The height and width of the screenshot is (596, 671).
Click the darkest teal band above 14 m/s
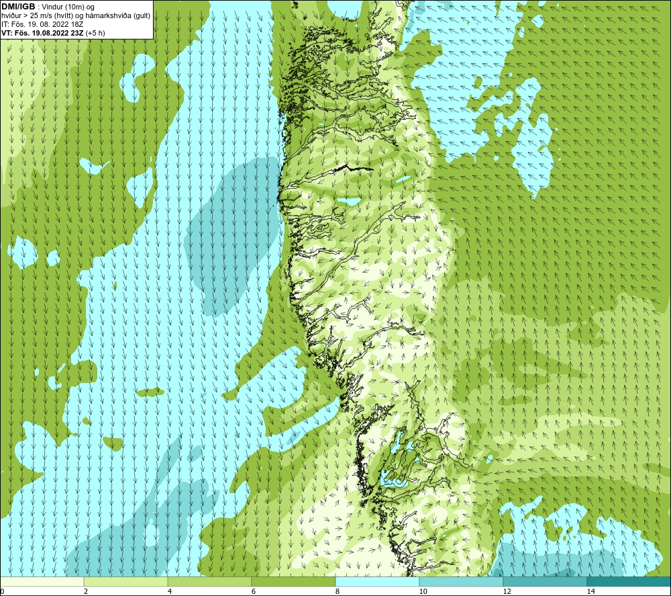pyautogui.click(x=628, y=581)
